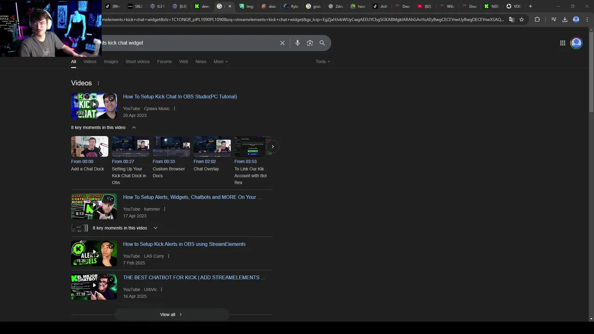Play the Kick Chat video thumbnail (7:32)
Screen dimensions: 594x334
94,106
